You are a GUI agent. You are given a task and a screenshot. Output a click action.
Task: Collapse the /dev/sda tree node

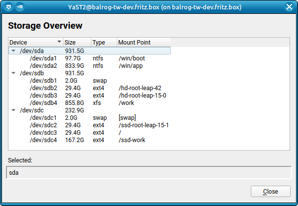click(x=13, y=51)
